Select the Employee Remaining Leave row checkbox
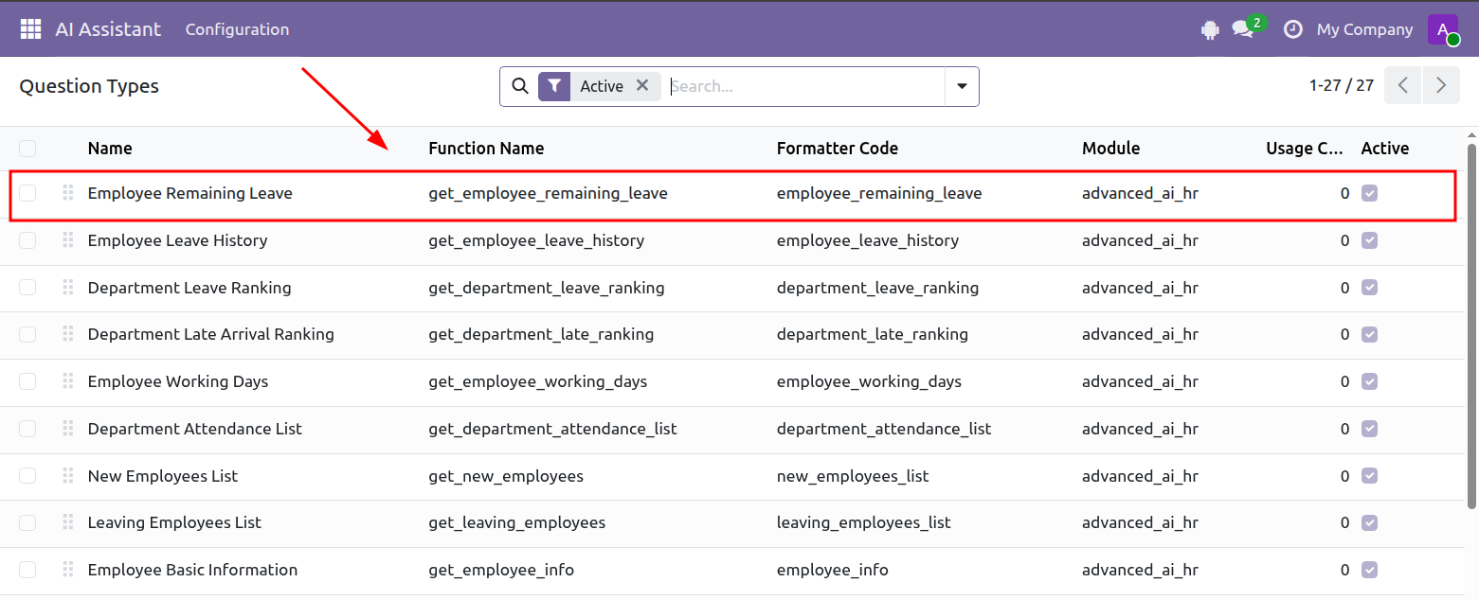This screenshot has height=600, width=1479. click(x=27, y=193)
